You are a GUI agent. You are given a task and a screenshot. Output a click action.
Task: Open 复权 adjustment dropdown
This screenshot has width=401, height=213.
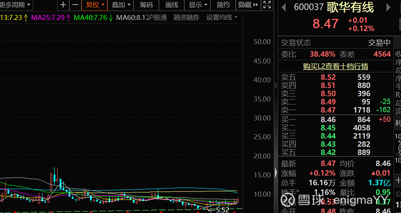(94, 5)
